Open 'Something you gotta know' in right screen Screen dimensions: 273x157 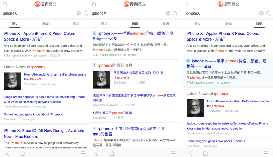tap(216, 141)
